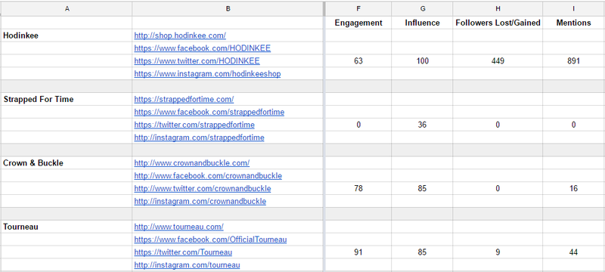605x272 pixels.
Task: Select the Tourneau name cell
Action: [x=67, y=227]
